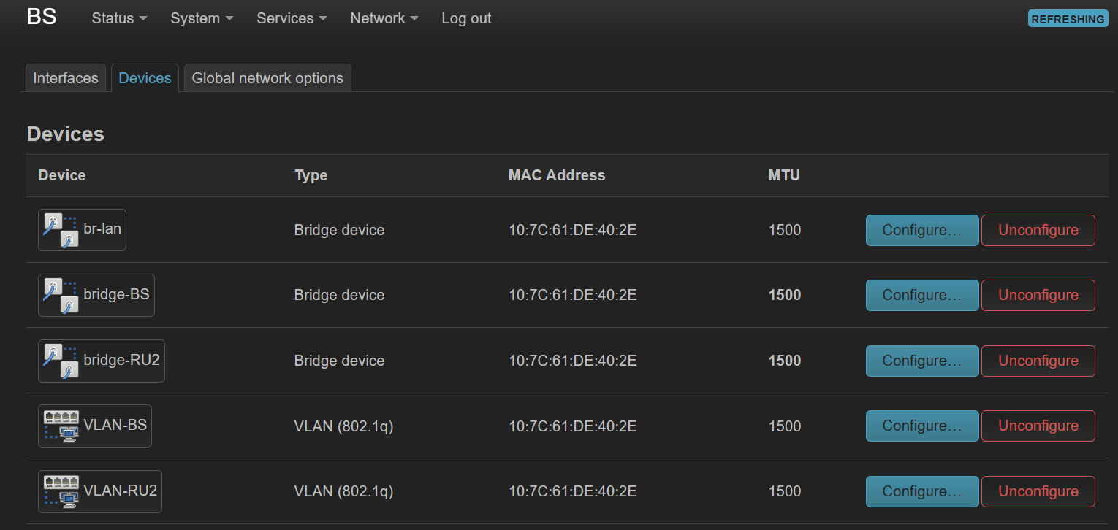Image resolution: width=1118 pixels, height=530 pixels.
Task: Select the Devices tab
Action: [x=145, y=78]
